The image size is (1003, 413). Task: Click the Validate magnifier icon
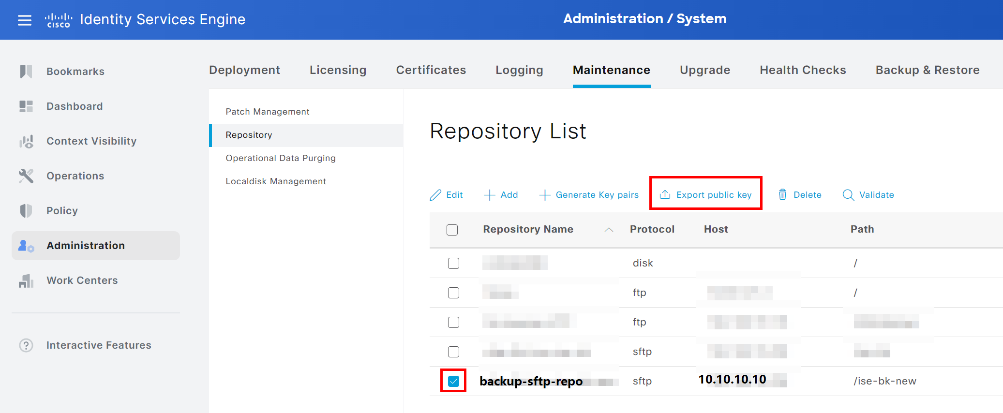848,194
